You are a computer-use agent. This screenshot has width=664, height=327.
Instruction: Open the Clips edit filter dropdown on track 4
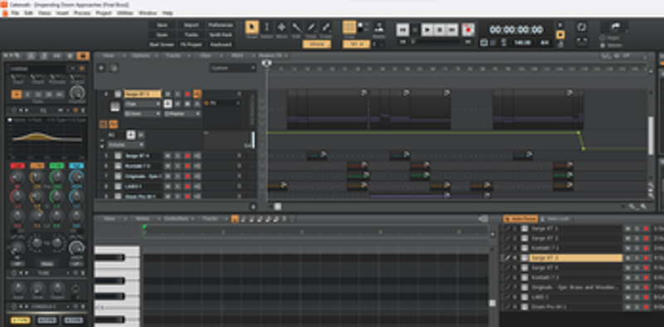(x=142, y=104)
